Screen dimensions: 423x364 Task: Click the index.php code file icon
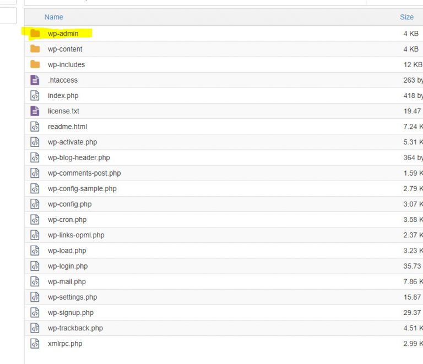click(x=35, y=95)
